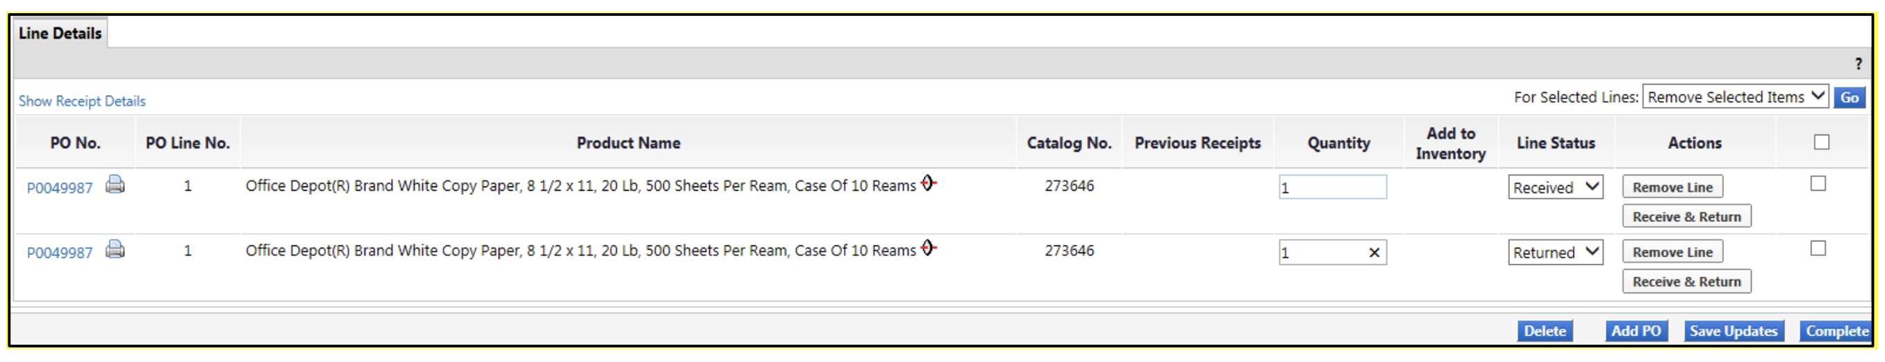Select the Line Details tab
Viewport: 1885px width, 362px height.
[60, 34]
